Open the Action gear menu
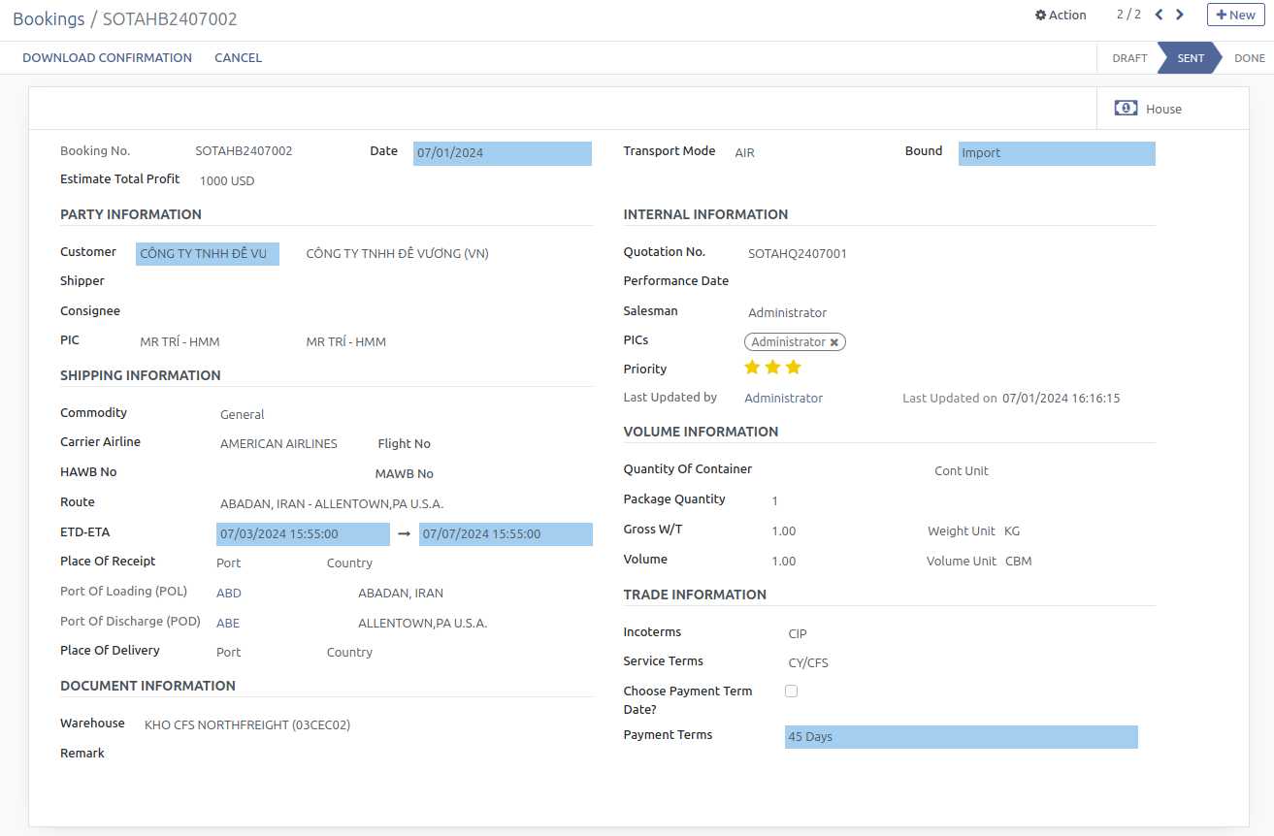 1061,15
